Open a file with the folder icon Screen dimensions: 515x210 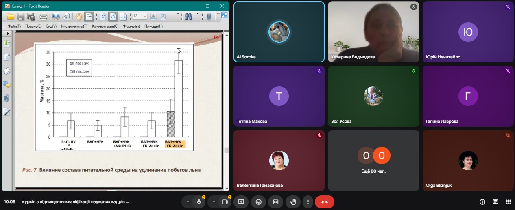coord(10,17)
